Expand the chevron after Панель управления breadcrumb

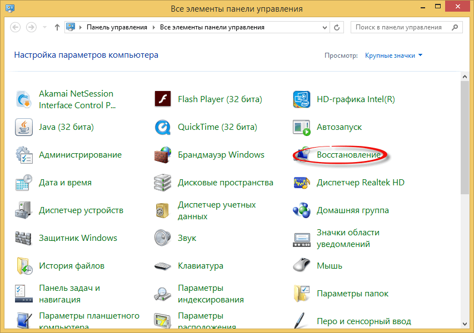(153, 28)
